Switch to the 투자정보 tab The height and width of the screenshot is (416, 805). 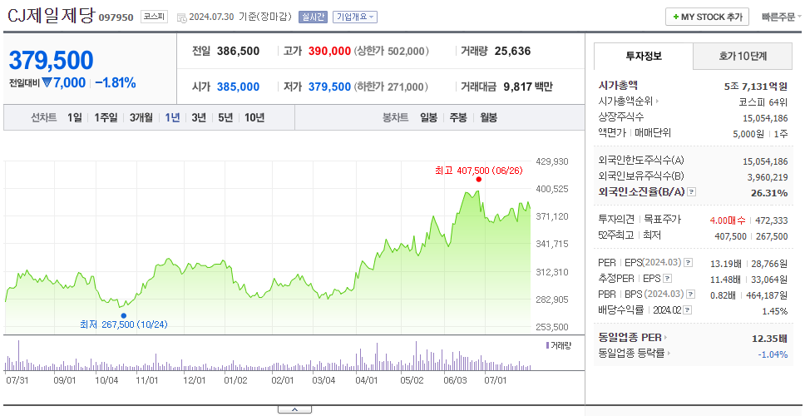[x=644, y=56]
